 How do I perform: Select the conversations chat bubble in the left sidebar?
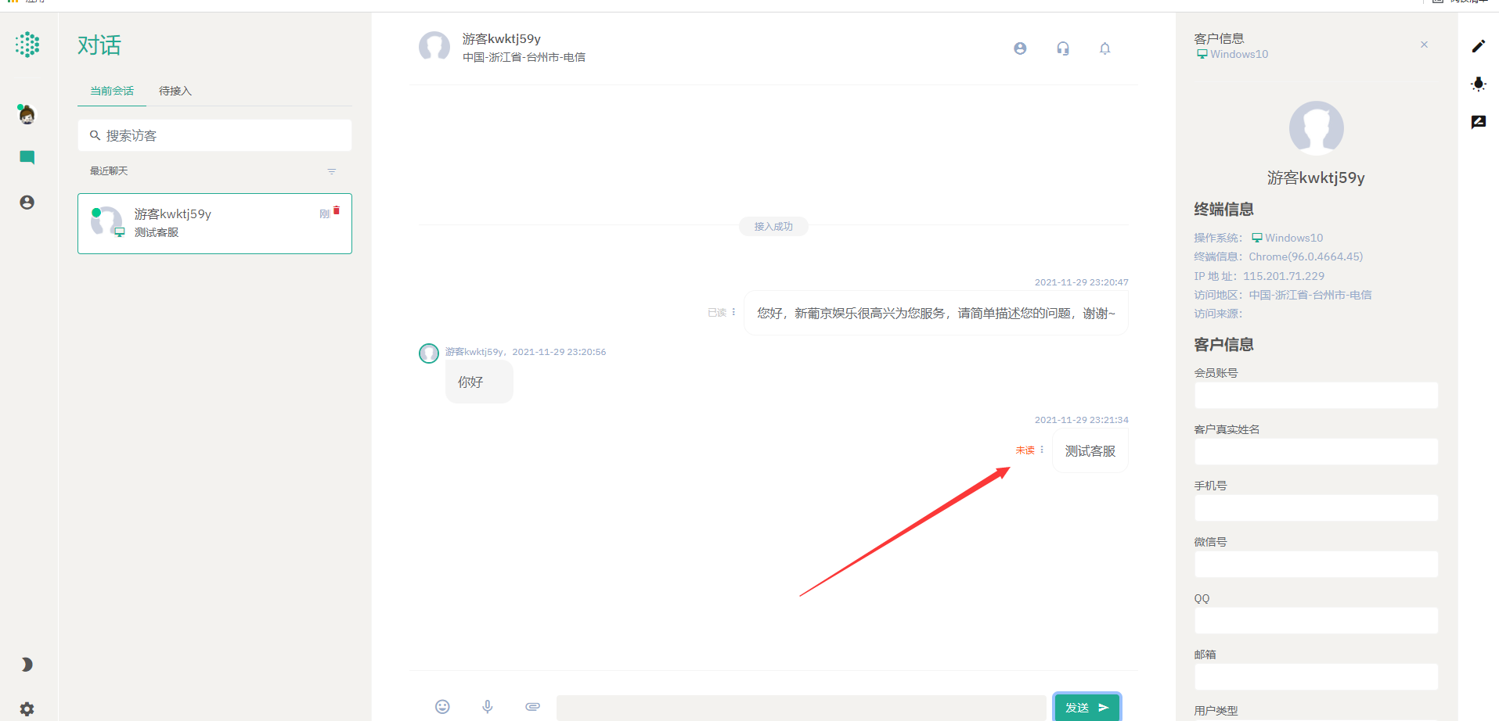tap(27, 156)
